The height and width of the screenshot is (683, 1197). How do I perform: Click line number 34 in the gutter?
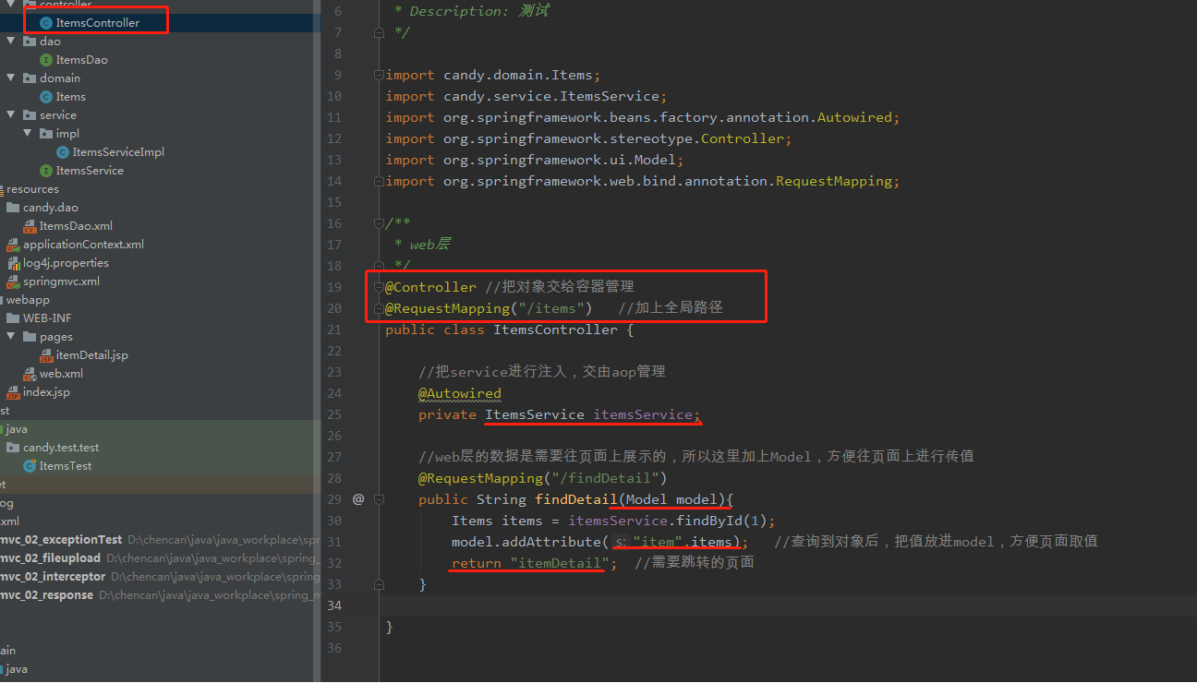[333, 605]
